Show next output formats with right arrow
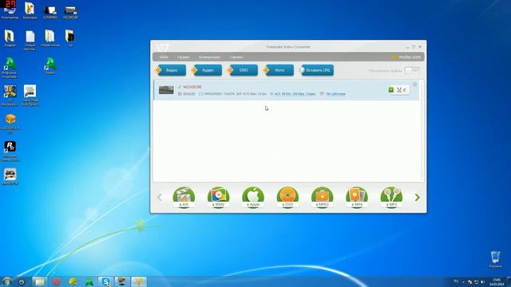The image size is (511, 287). coord(417,197)
